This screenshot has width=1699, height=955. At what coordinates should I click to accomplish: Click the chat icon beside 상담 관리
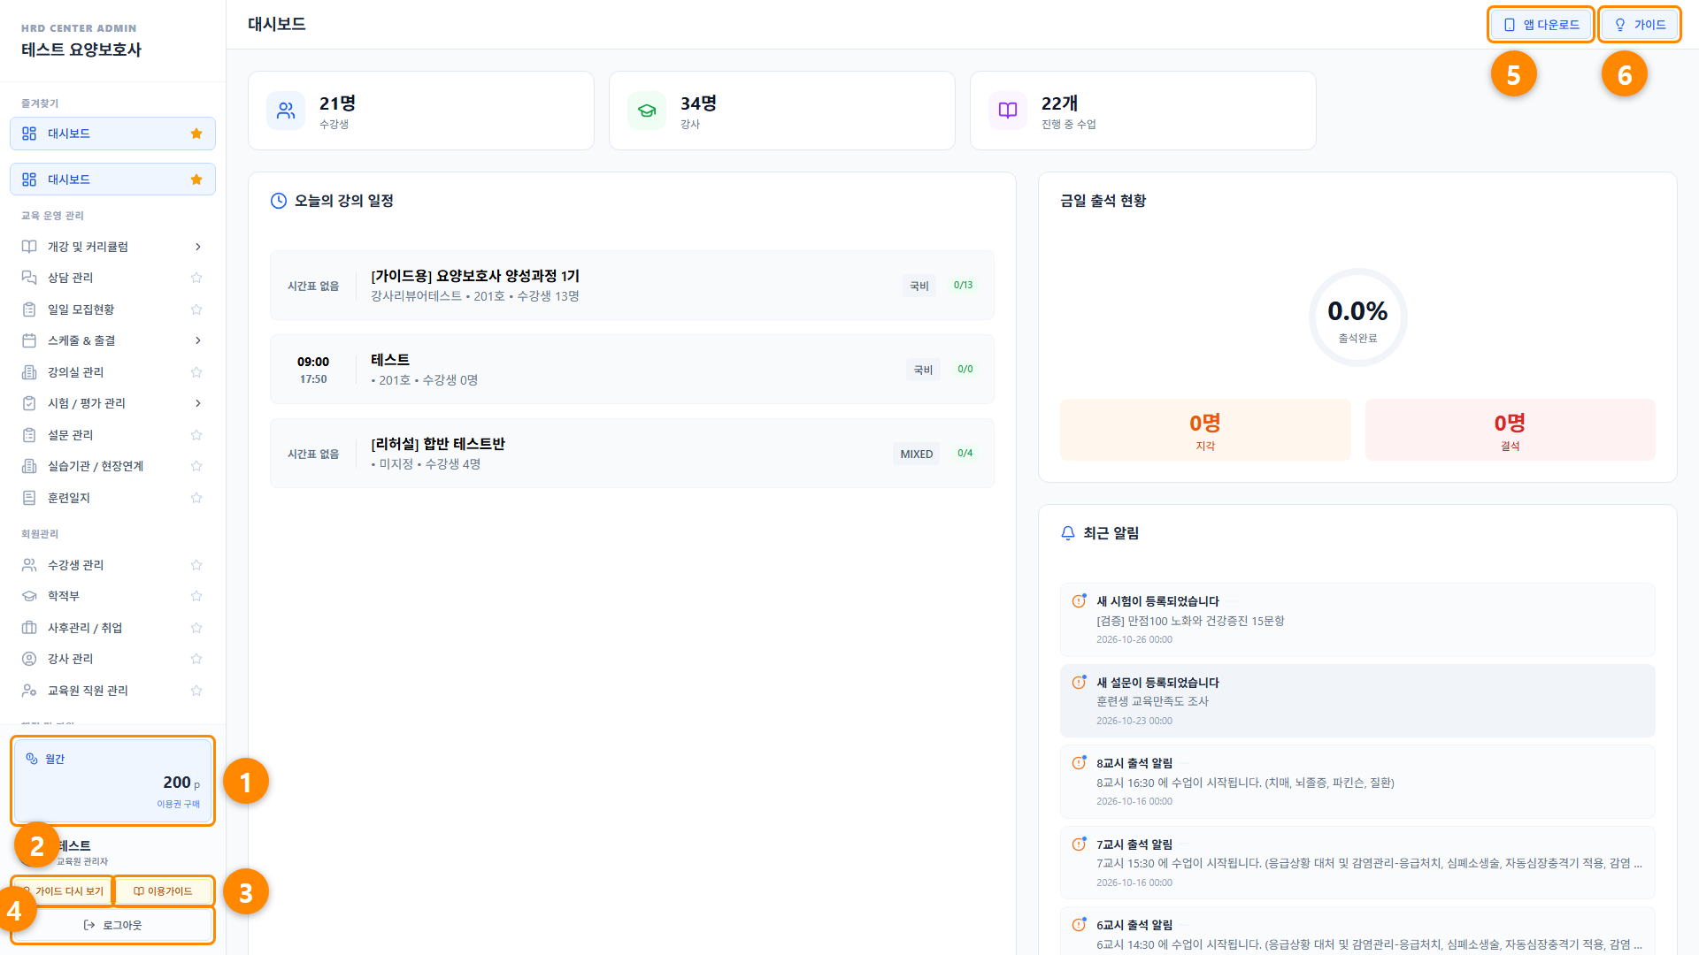29,278
